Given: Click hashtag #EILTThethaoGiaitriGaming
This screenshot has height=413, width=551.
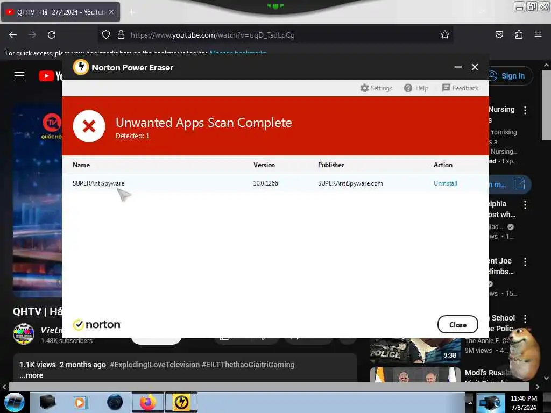Looking at the screenshot, I should coord(248,365).
